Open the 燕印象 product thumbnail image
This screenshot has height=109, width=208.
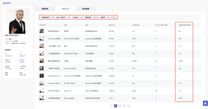[x=42, y=31]
